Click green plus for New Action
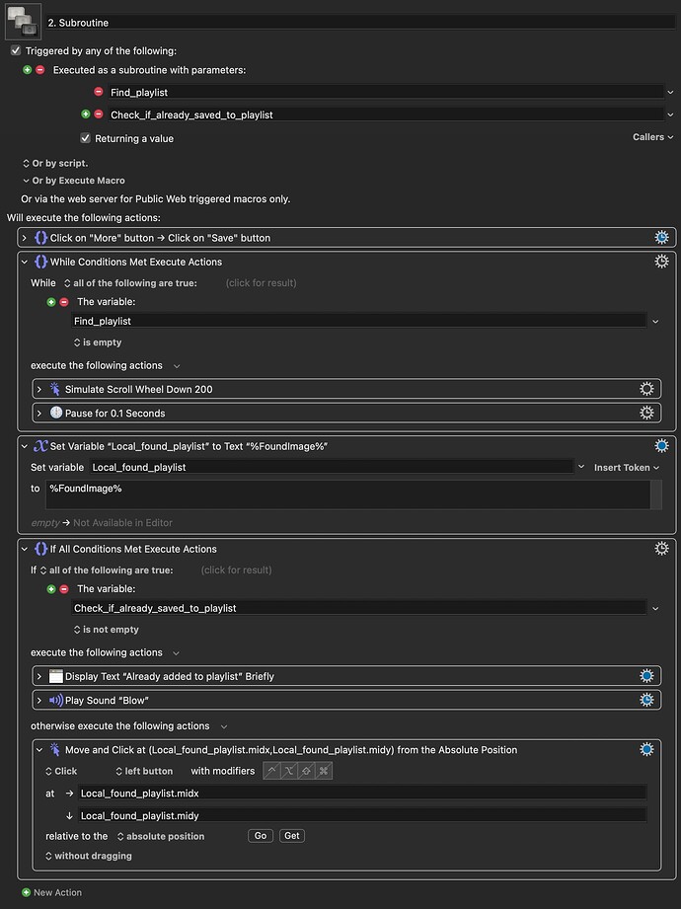Screen dimensions: 681x909 pos(26,892)
